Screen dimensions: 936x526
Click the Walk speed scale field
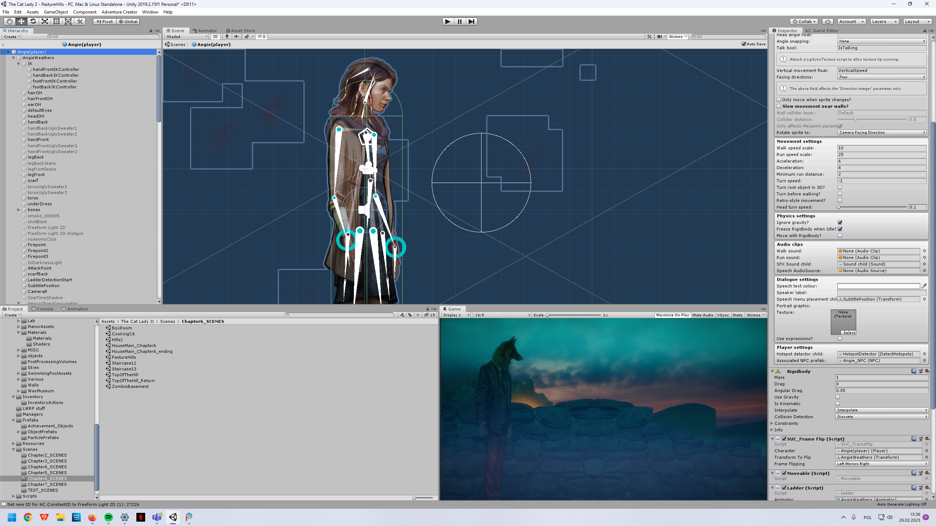coord(882,148)
